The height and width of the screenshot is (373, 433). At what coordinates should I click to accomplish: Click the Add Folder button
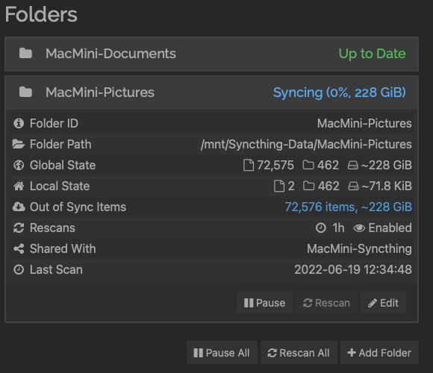(x=379, y=353)
